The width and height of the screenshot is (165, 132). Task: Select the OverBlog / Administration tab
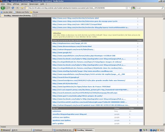tap(16, 16)
